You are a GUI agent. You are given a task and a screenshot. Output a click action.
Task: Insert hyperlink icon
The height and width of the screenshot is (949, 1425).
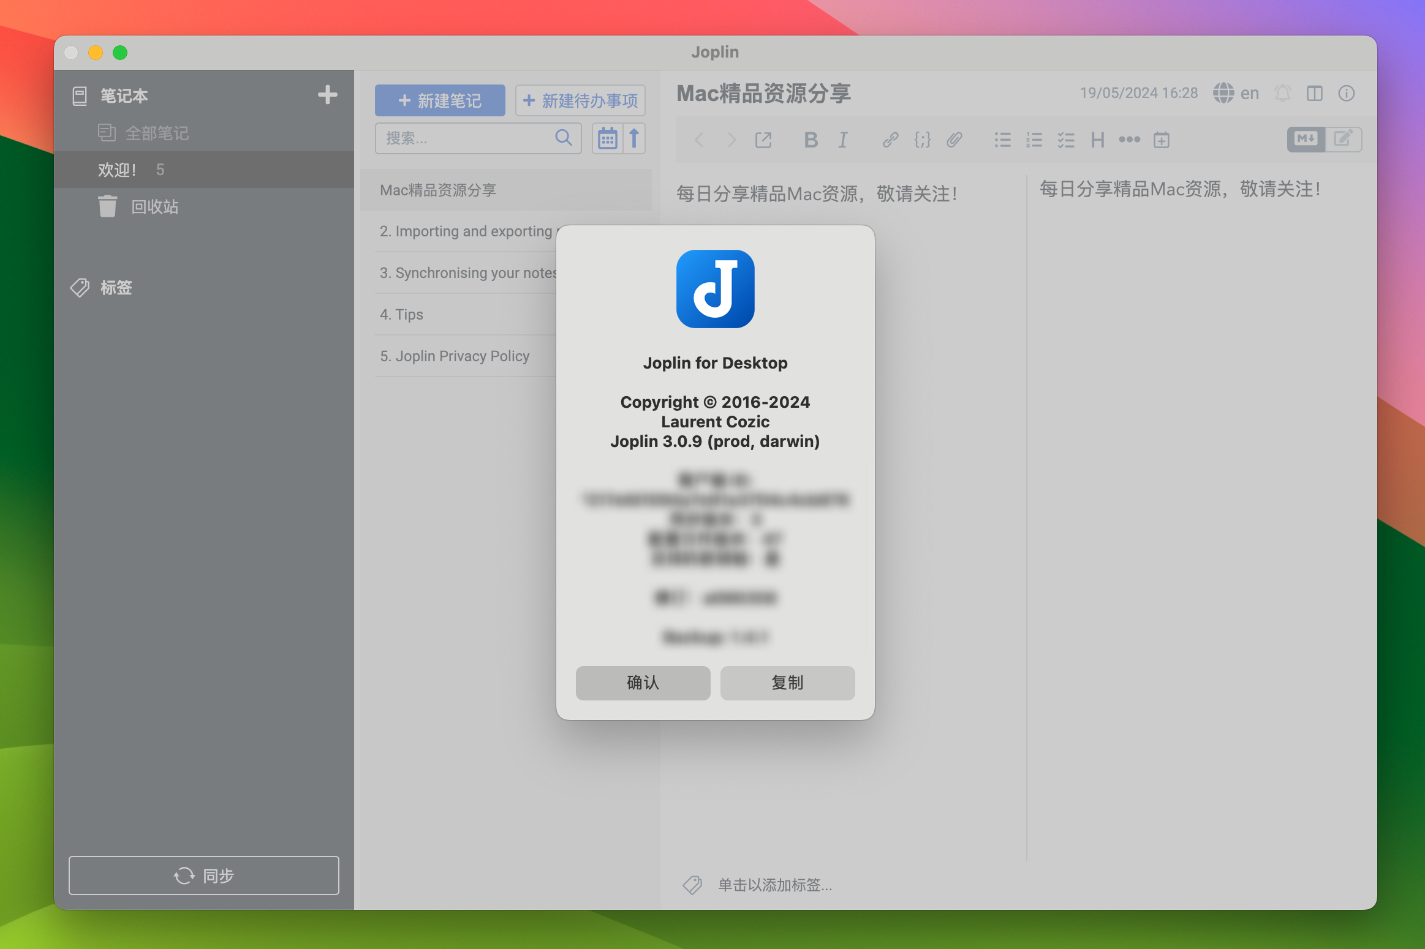coord(891,140)
